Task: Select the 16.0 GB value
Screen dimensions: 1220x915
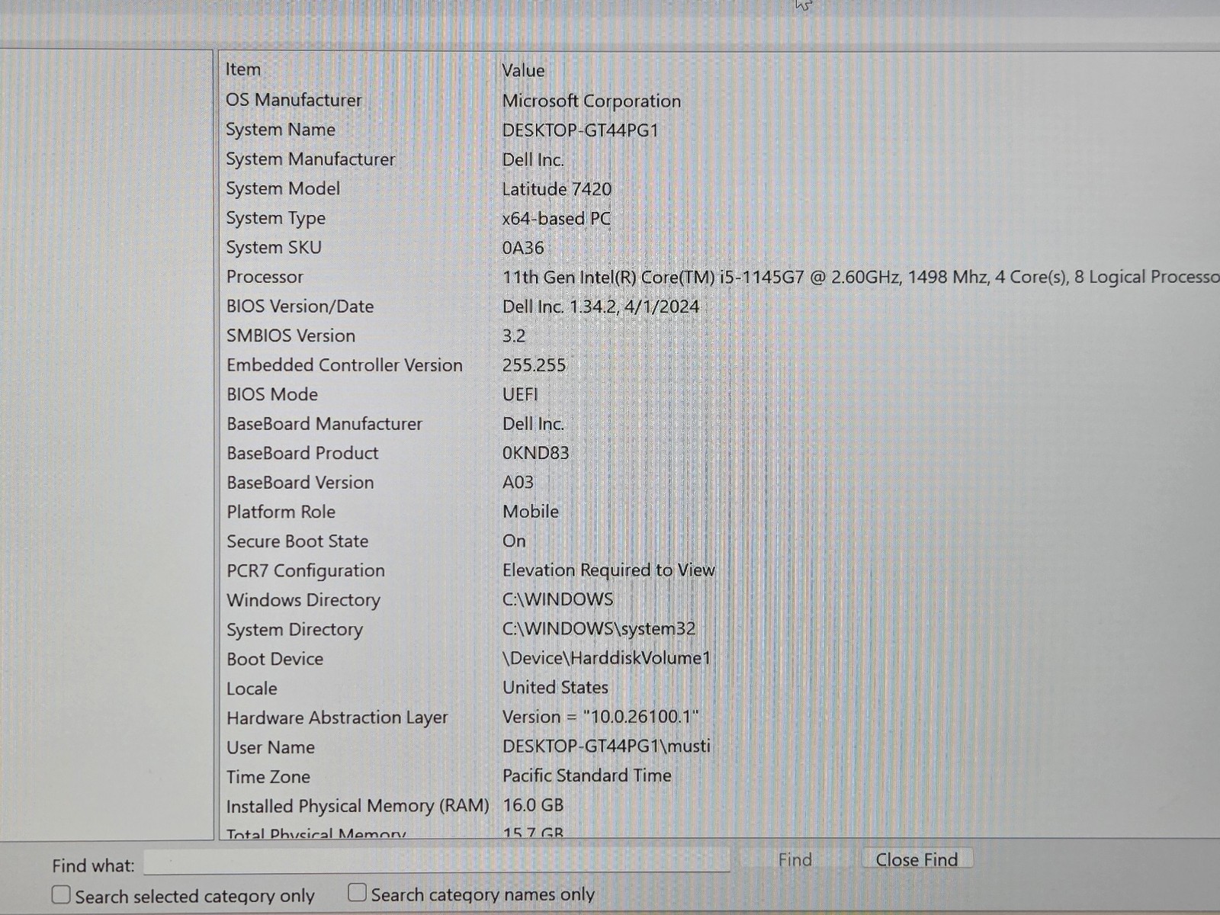Action: (533, 805)
